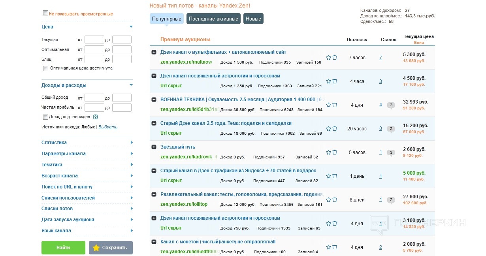Check the Доход подтвержден checkbox
This screenshot has height=256, width=486.
tap(45, 117)
